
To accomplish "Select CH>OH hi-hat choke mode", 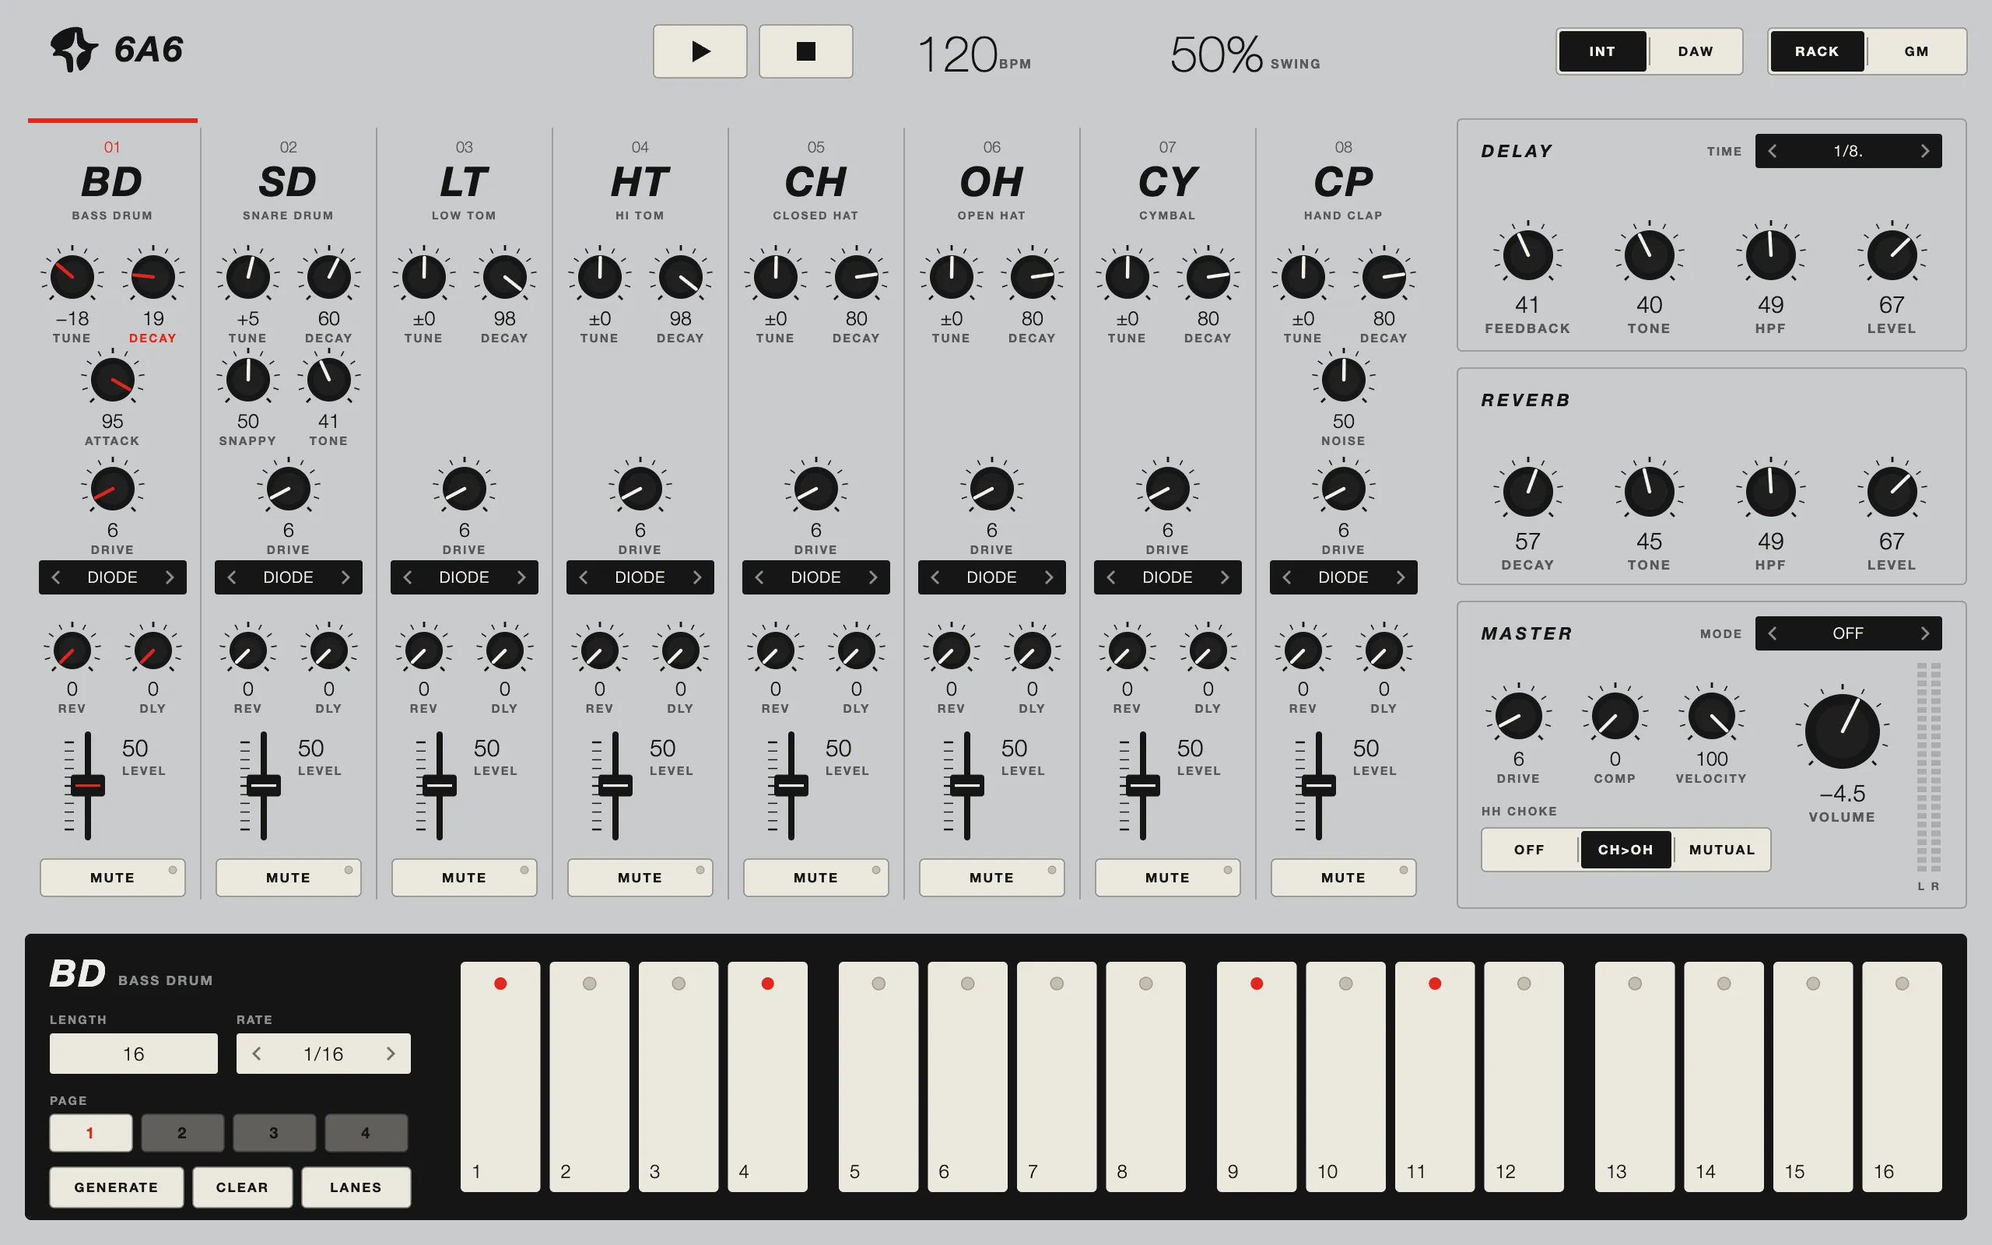I will pos(1626,849).
